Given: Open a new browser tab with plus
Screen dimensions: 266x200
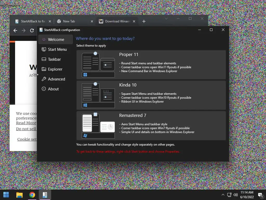Looking at the screenshot, I should pyautogui.click(x=144, y=21).
